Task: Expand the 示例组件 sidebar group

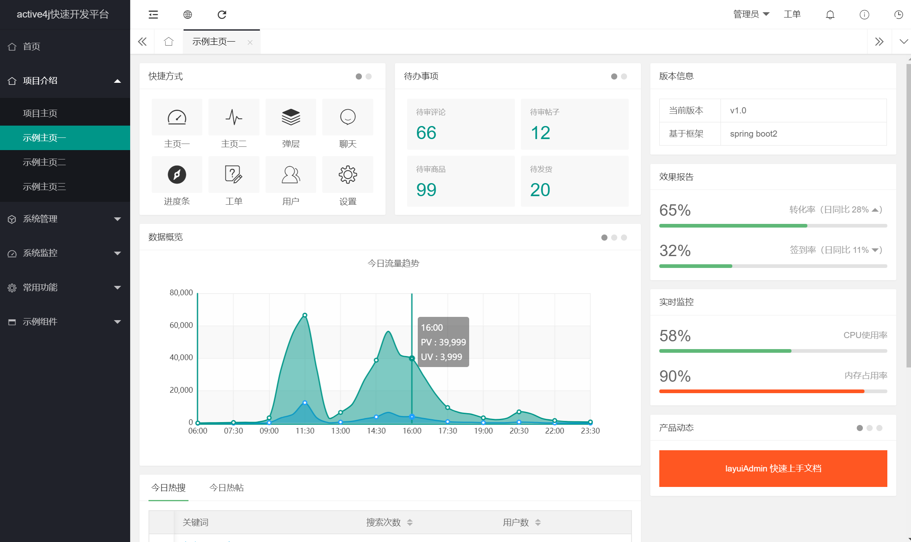Action: pyautogui.click(x=65, y=322)
